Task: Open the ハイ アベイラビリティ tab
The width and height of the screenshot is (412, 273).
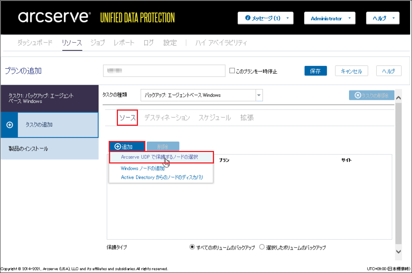Action: (221, 43)
